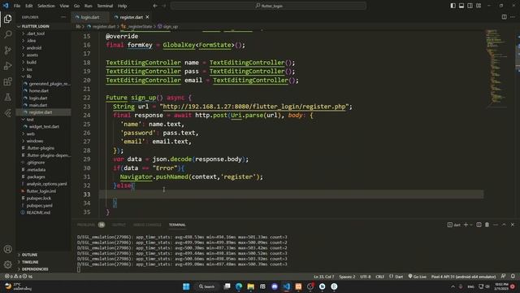Open the File menu
520x293 pixels.
tap(17, 6)
